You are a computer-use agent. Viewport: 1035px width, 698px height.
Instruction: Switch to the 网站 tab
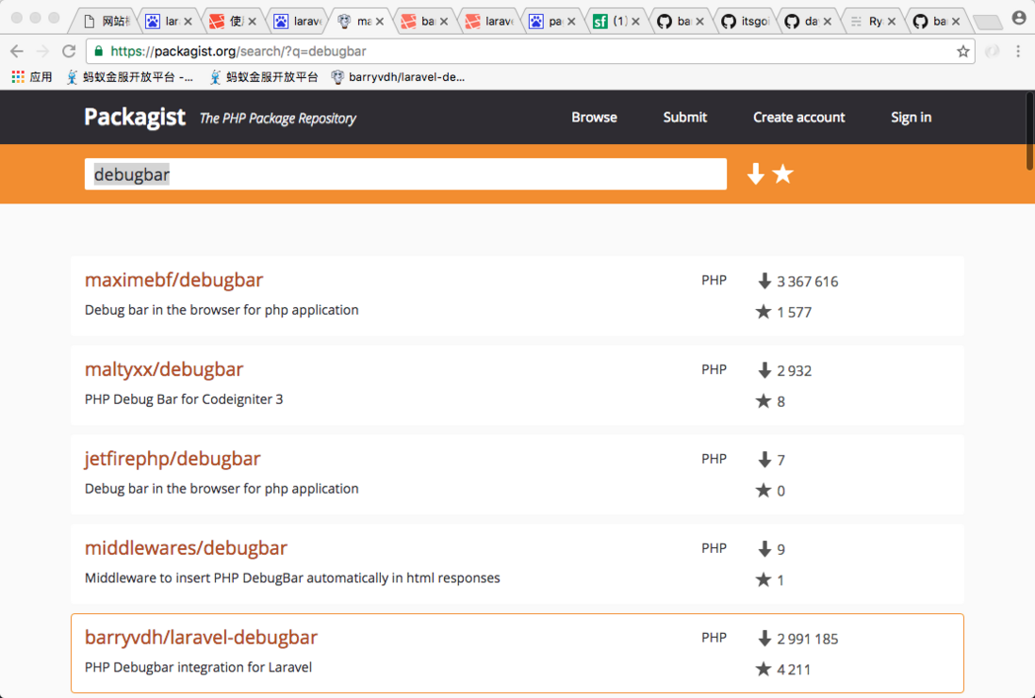click(106, 22)
